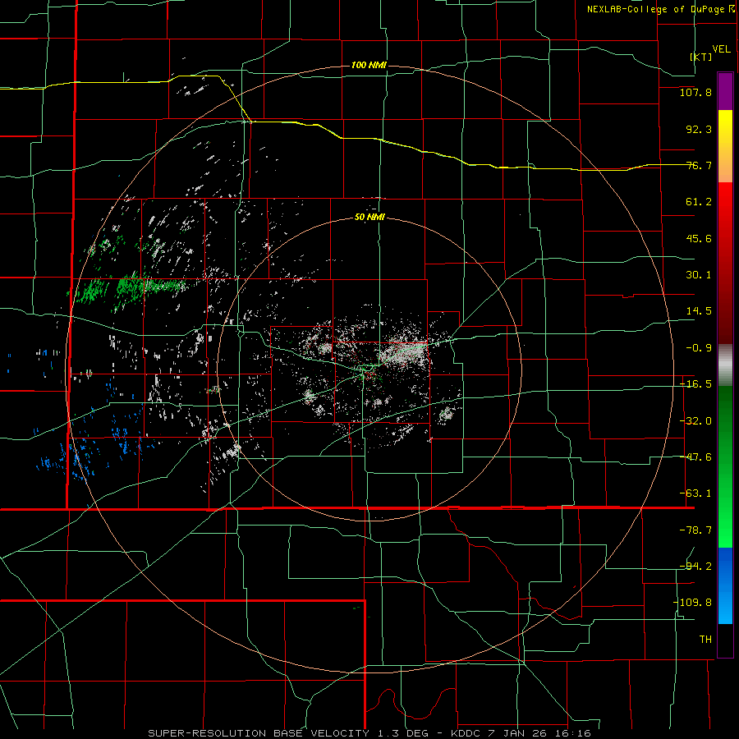Image resolution: width=739 pixels, height=739 pixels.
Task: Click the 30.1 scale value
Action: (699, 275)
